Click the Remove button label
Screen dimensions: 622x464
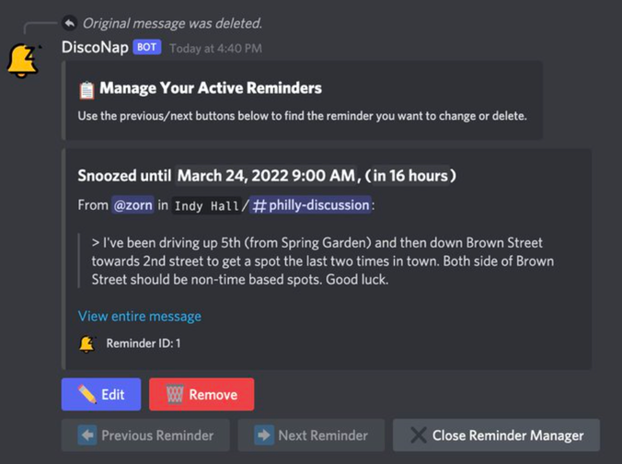coord(213,395)
